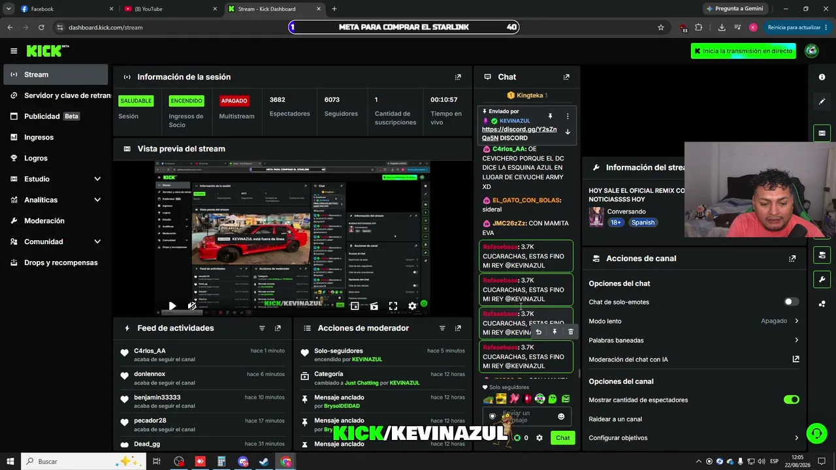Pin the hovered Rafasebass chat message
Screen dimensions: 836x470
click(555, 332)
